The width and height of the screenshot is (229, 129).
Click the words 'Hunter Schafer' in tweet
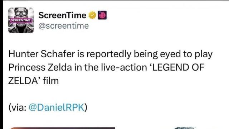[42, 54]
